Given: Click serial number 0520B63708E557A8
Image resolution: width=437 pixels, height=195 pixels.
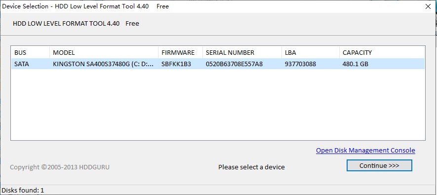Looking at the screenshot, I should [234, 64].
